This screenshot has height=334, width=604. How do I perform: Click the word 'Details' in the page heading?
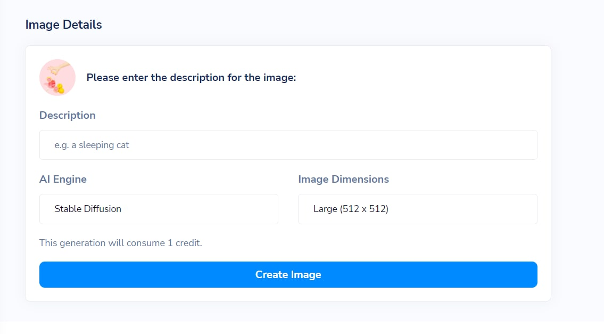tap(82, 25)
